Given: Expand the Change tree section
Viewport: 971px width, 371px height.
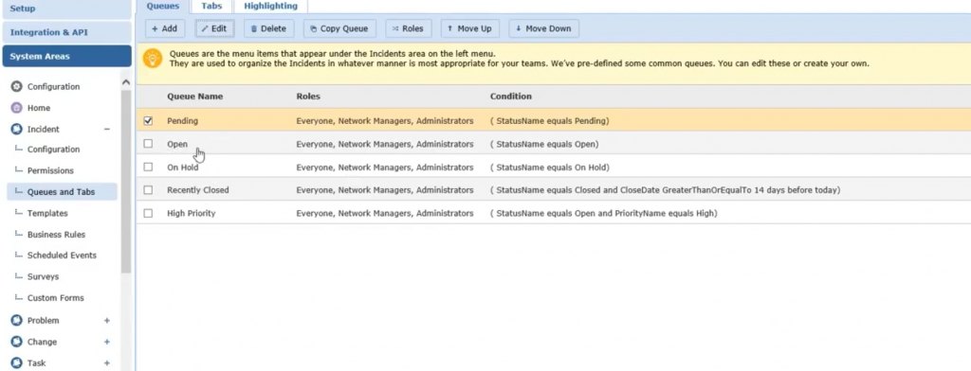Looking at the screenshot, I should (106, 342).
